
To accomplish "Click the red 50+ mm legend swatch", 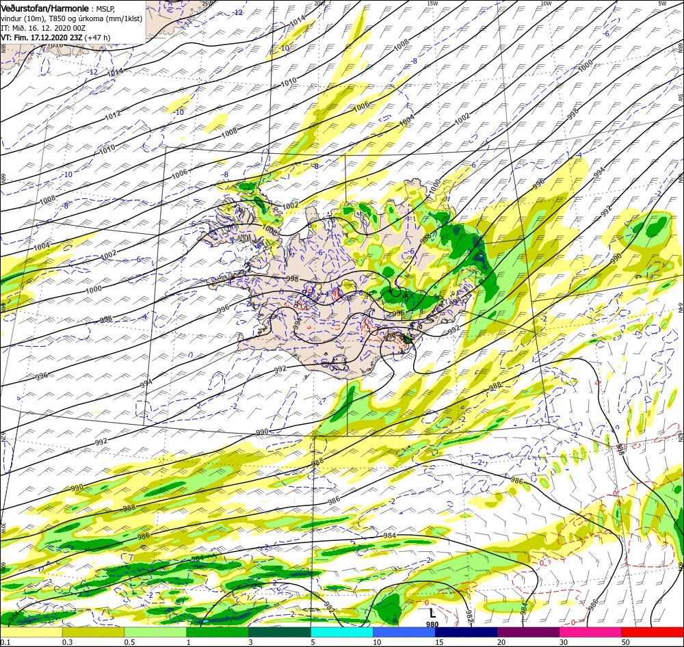I will (x=653, y=632).
